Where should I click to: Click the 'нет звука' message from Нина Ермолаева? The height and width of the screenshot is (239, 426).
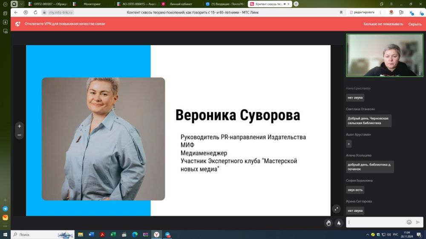355,98
